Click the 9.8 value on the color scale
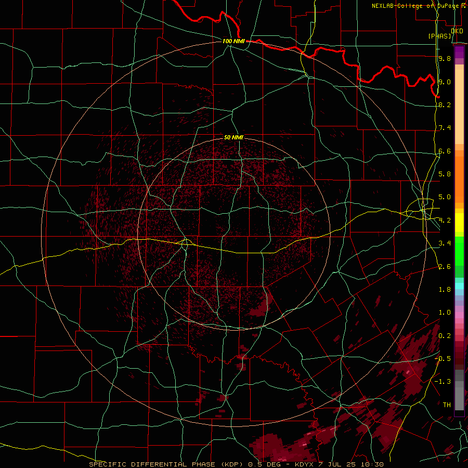Image resolution: width=468 pixels, height=468 pixels. tap(445, 58)
